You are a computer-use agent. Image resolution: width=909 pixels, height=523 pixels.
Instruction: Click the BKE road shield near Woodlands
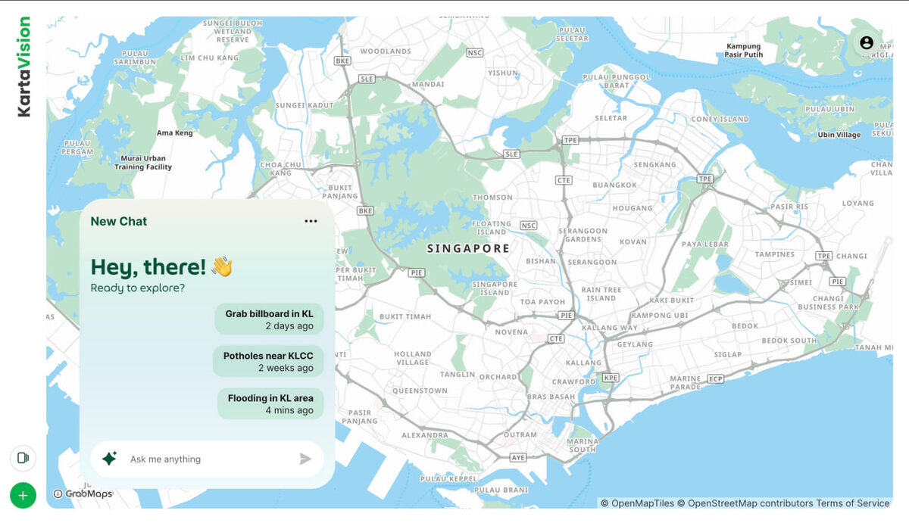pyautogui.click(x=343, y=61)
